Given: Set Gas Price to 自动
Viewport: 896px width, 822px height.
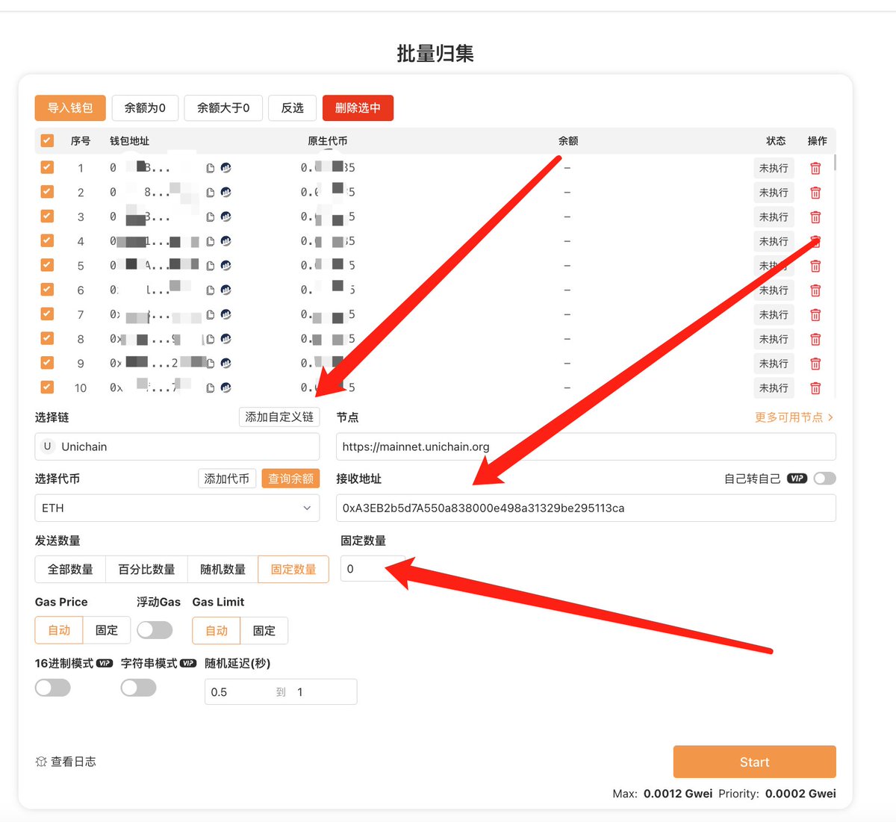Looking at the screenshot, I should (59, 630).
